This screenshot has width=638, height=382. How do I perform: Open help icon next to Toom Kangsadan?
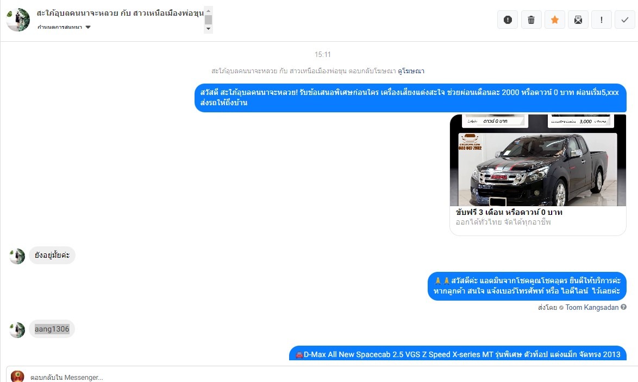pos(623,307)
